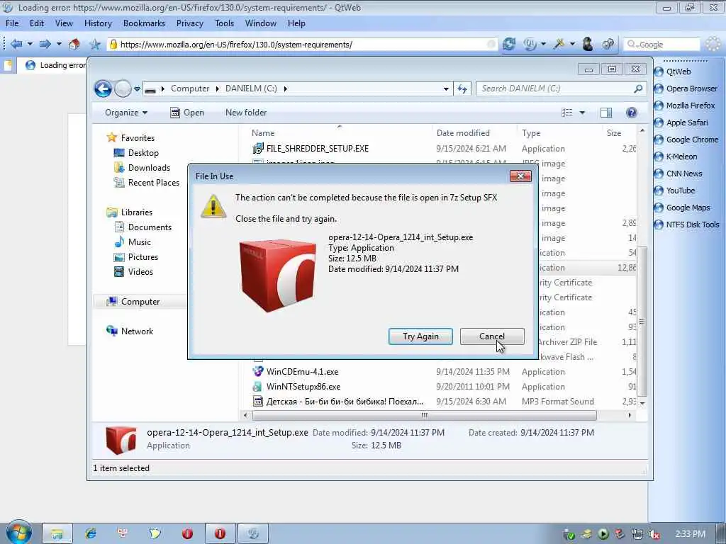Click the Search DANIELM (C:) field

click(562, 89)
